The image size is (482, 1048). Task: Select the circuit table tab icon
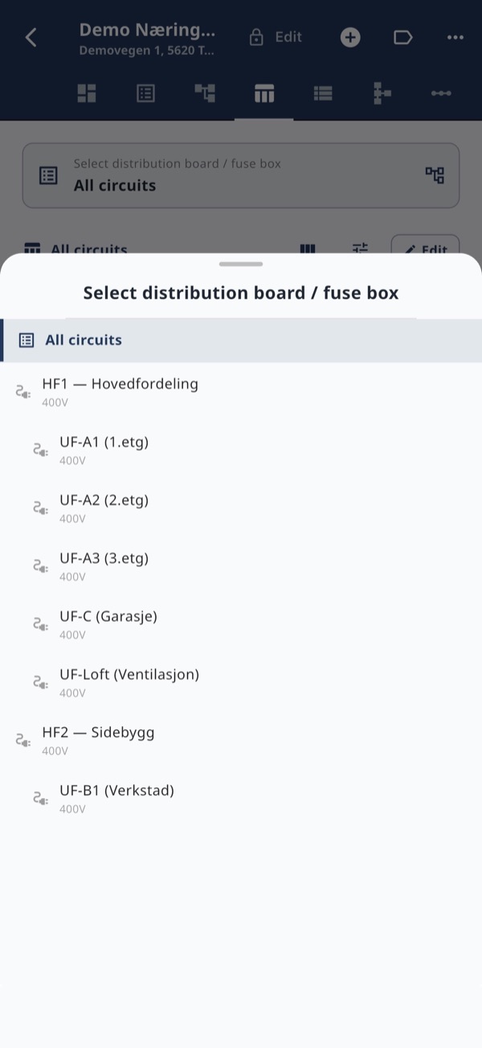263,93
